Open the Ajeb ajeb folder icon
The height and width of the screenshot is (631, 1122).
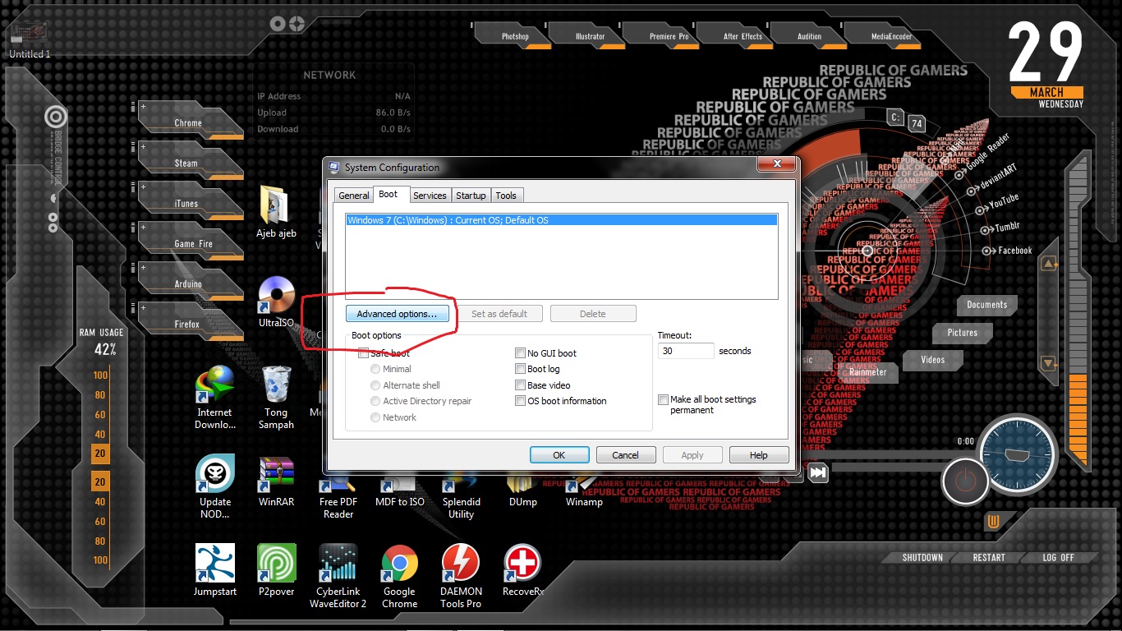[x=275, y=205]
